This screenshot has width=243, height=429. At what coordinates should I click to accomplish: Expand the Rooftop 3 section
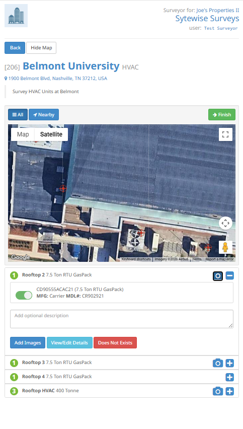point(229,363)
